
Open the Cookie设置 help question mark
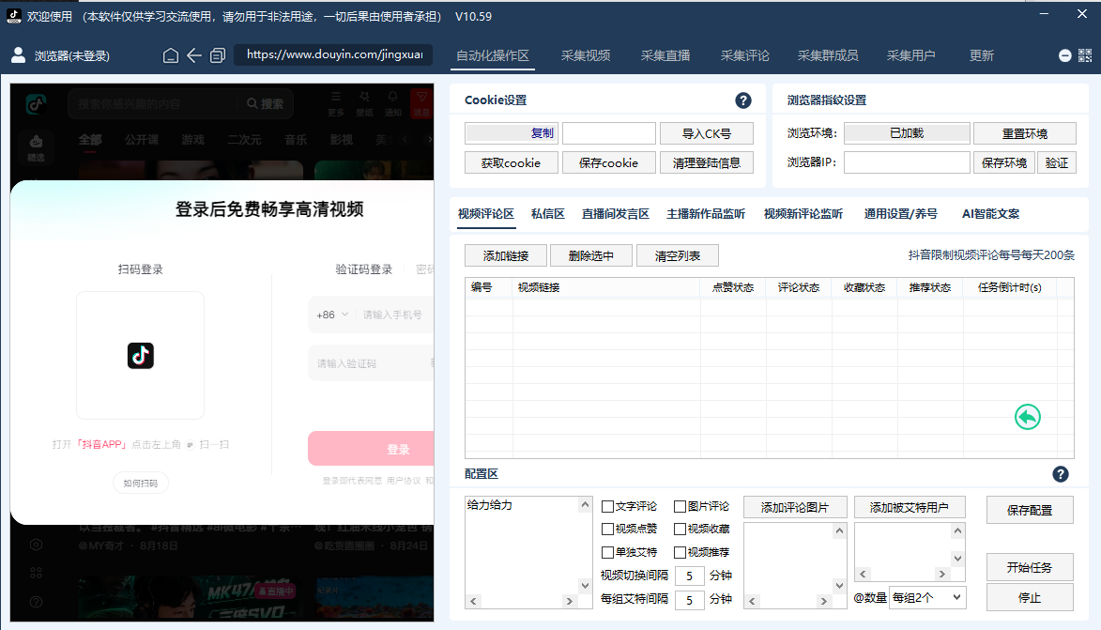pos(742,100)
